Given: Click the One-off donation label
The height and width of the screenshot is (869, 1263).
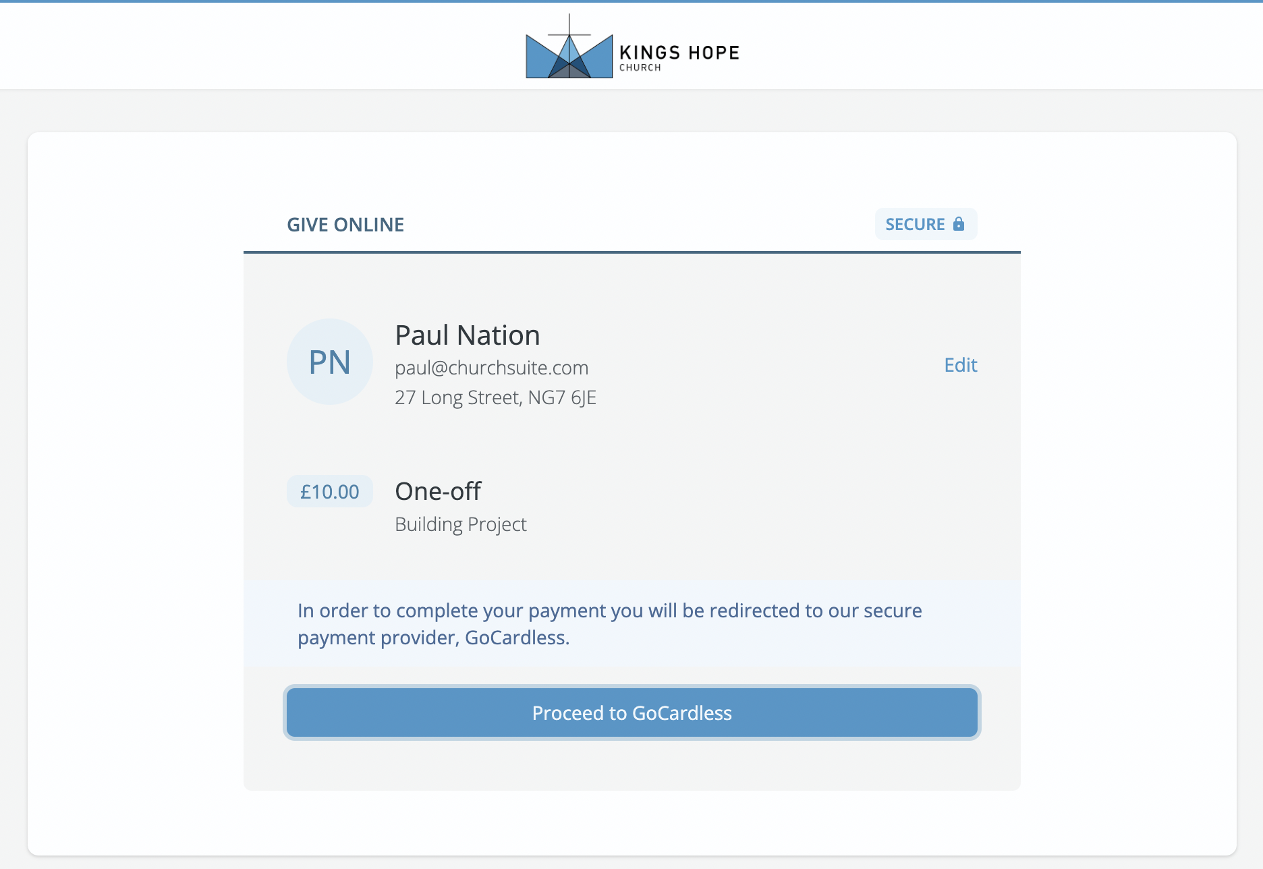Looking at the screenshot, I should click(x=438, y=491).
